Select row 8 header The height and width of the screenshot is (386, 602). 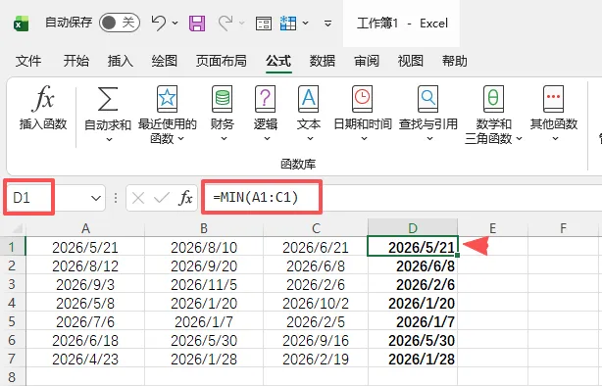point(13,377)
